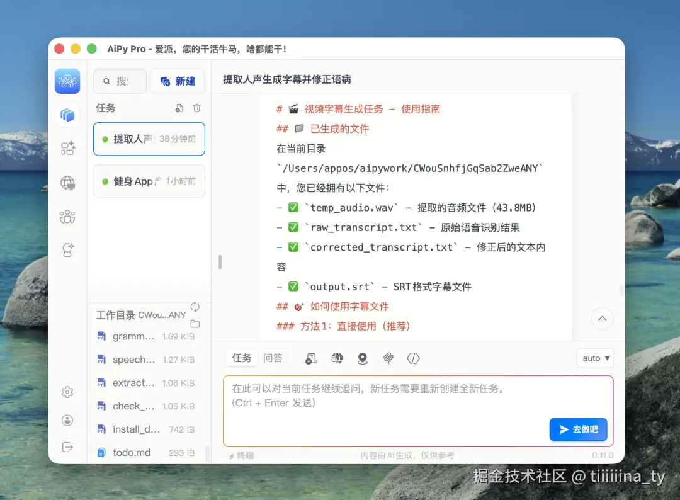Open the code snippet icon near input box
The height and width of the screenshot is (500, 680).
point(413,358)
